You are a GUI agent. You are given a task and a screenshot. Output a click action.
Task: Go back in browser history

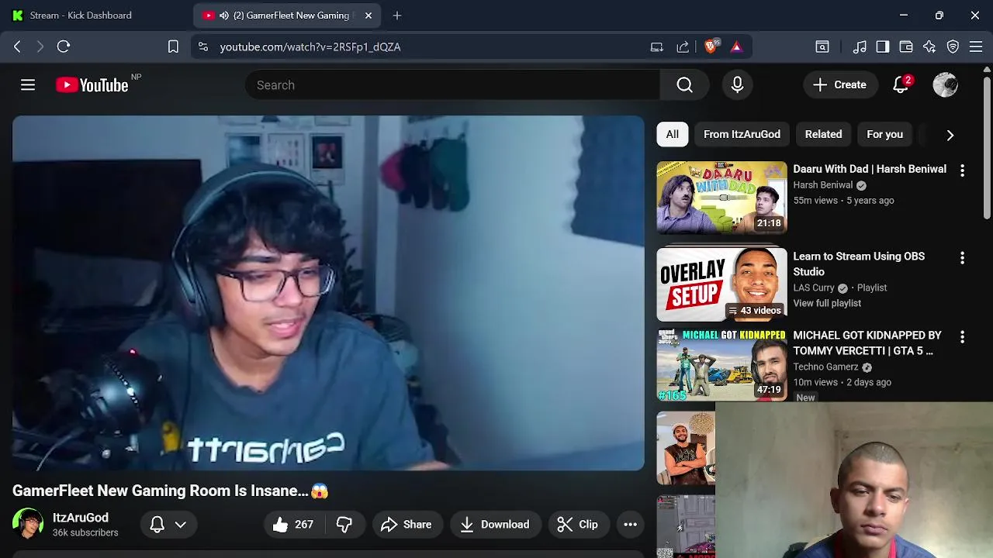[17, 46]
